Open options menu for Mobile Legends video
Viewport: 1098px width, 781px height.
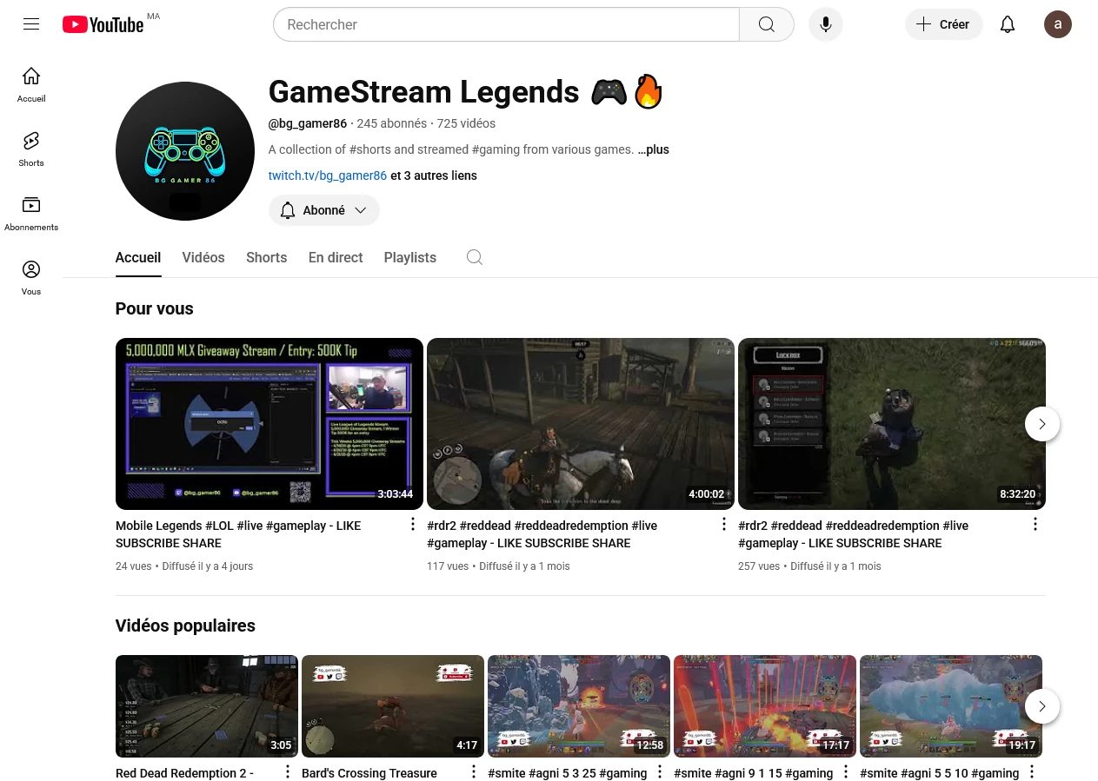(413, 524)
